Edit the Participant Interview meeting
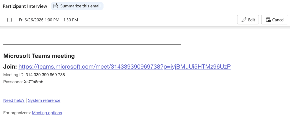Image resolution: width=290 pixels, height=136 pixels. 248,20
